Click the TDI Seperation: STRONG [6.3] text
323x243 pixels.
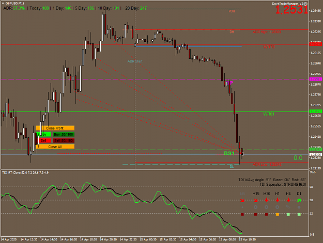[x=283, y=184]
